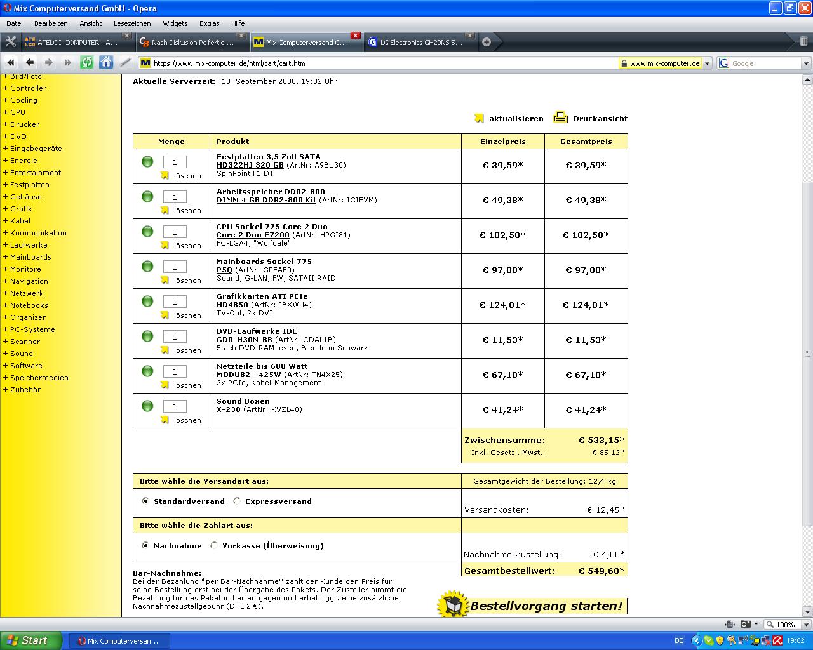Click the Forward arrow button

point(49,62)
